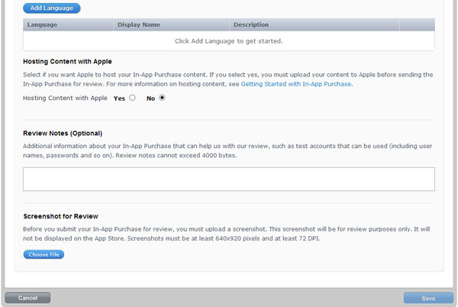Click the Description column header
The image size is (458, 307).
[x=251, y=25]
